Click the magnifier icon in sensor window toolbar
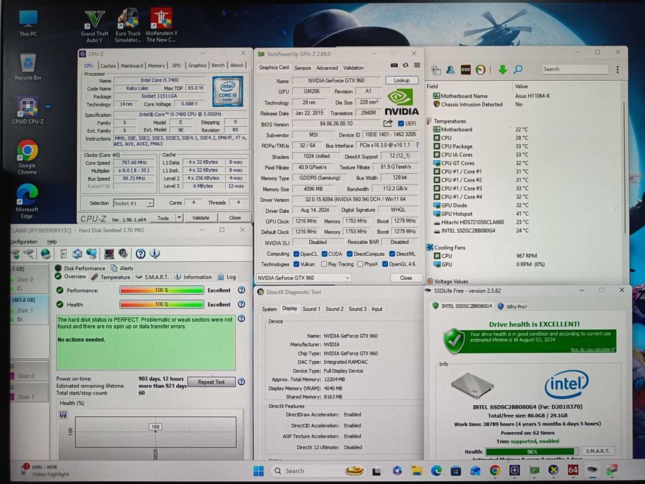Image resolution: width=645 pixels, height=484 pixels. coord(518,69)
